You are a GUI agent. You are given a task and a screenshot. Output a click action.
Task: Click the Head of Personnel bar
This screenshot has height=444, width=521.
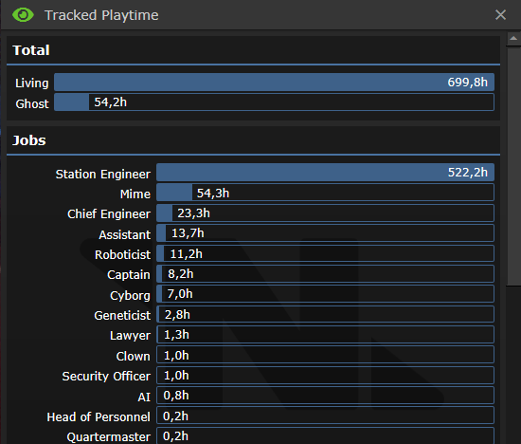tap(325, 416)
